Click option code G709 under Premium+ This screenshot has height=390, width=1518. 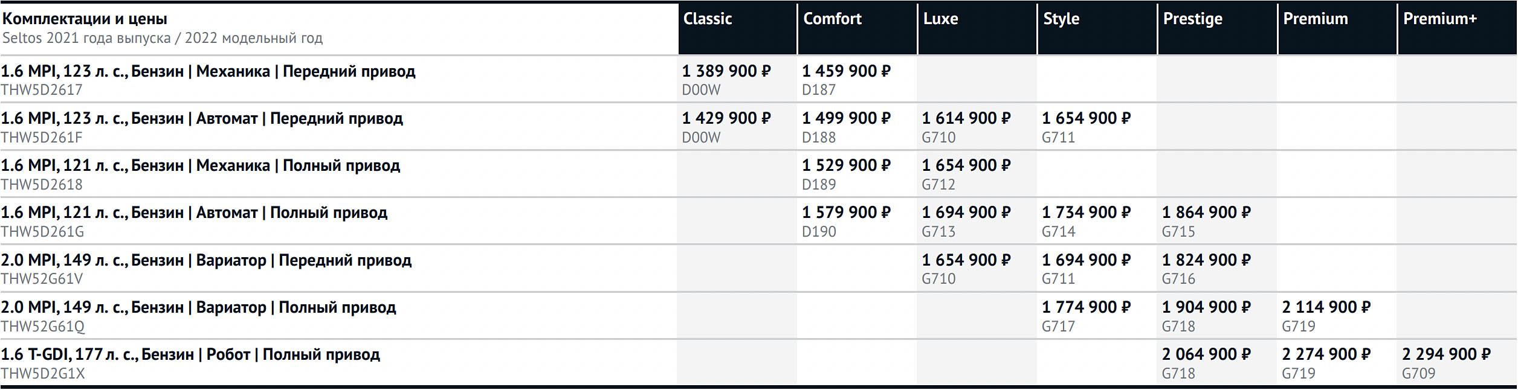coord(1418,374)
